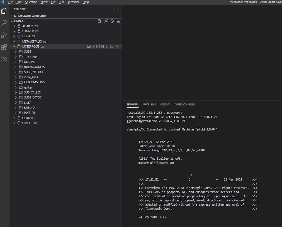Collapse all items in the LINKAR tree
This screenshot has height=227, width=282.
coord(119,21)
